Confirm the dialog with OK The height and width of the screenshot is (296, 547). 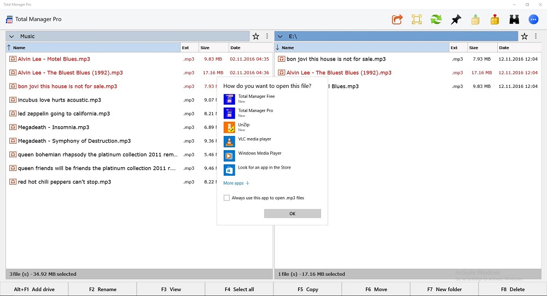(x=292, y=214)
